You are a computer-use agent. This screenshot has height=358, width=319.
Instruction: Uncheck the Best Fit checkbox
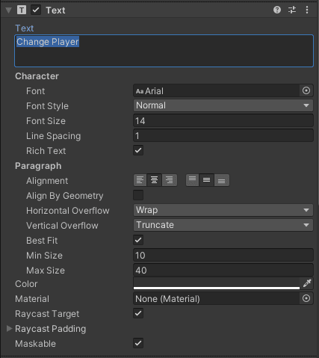pyautogui.click(x=138, y=240)
